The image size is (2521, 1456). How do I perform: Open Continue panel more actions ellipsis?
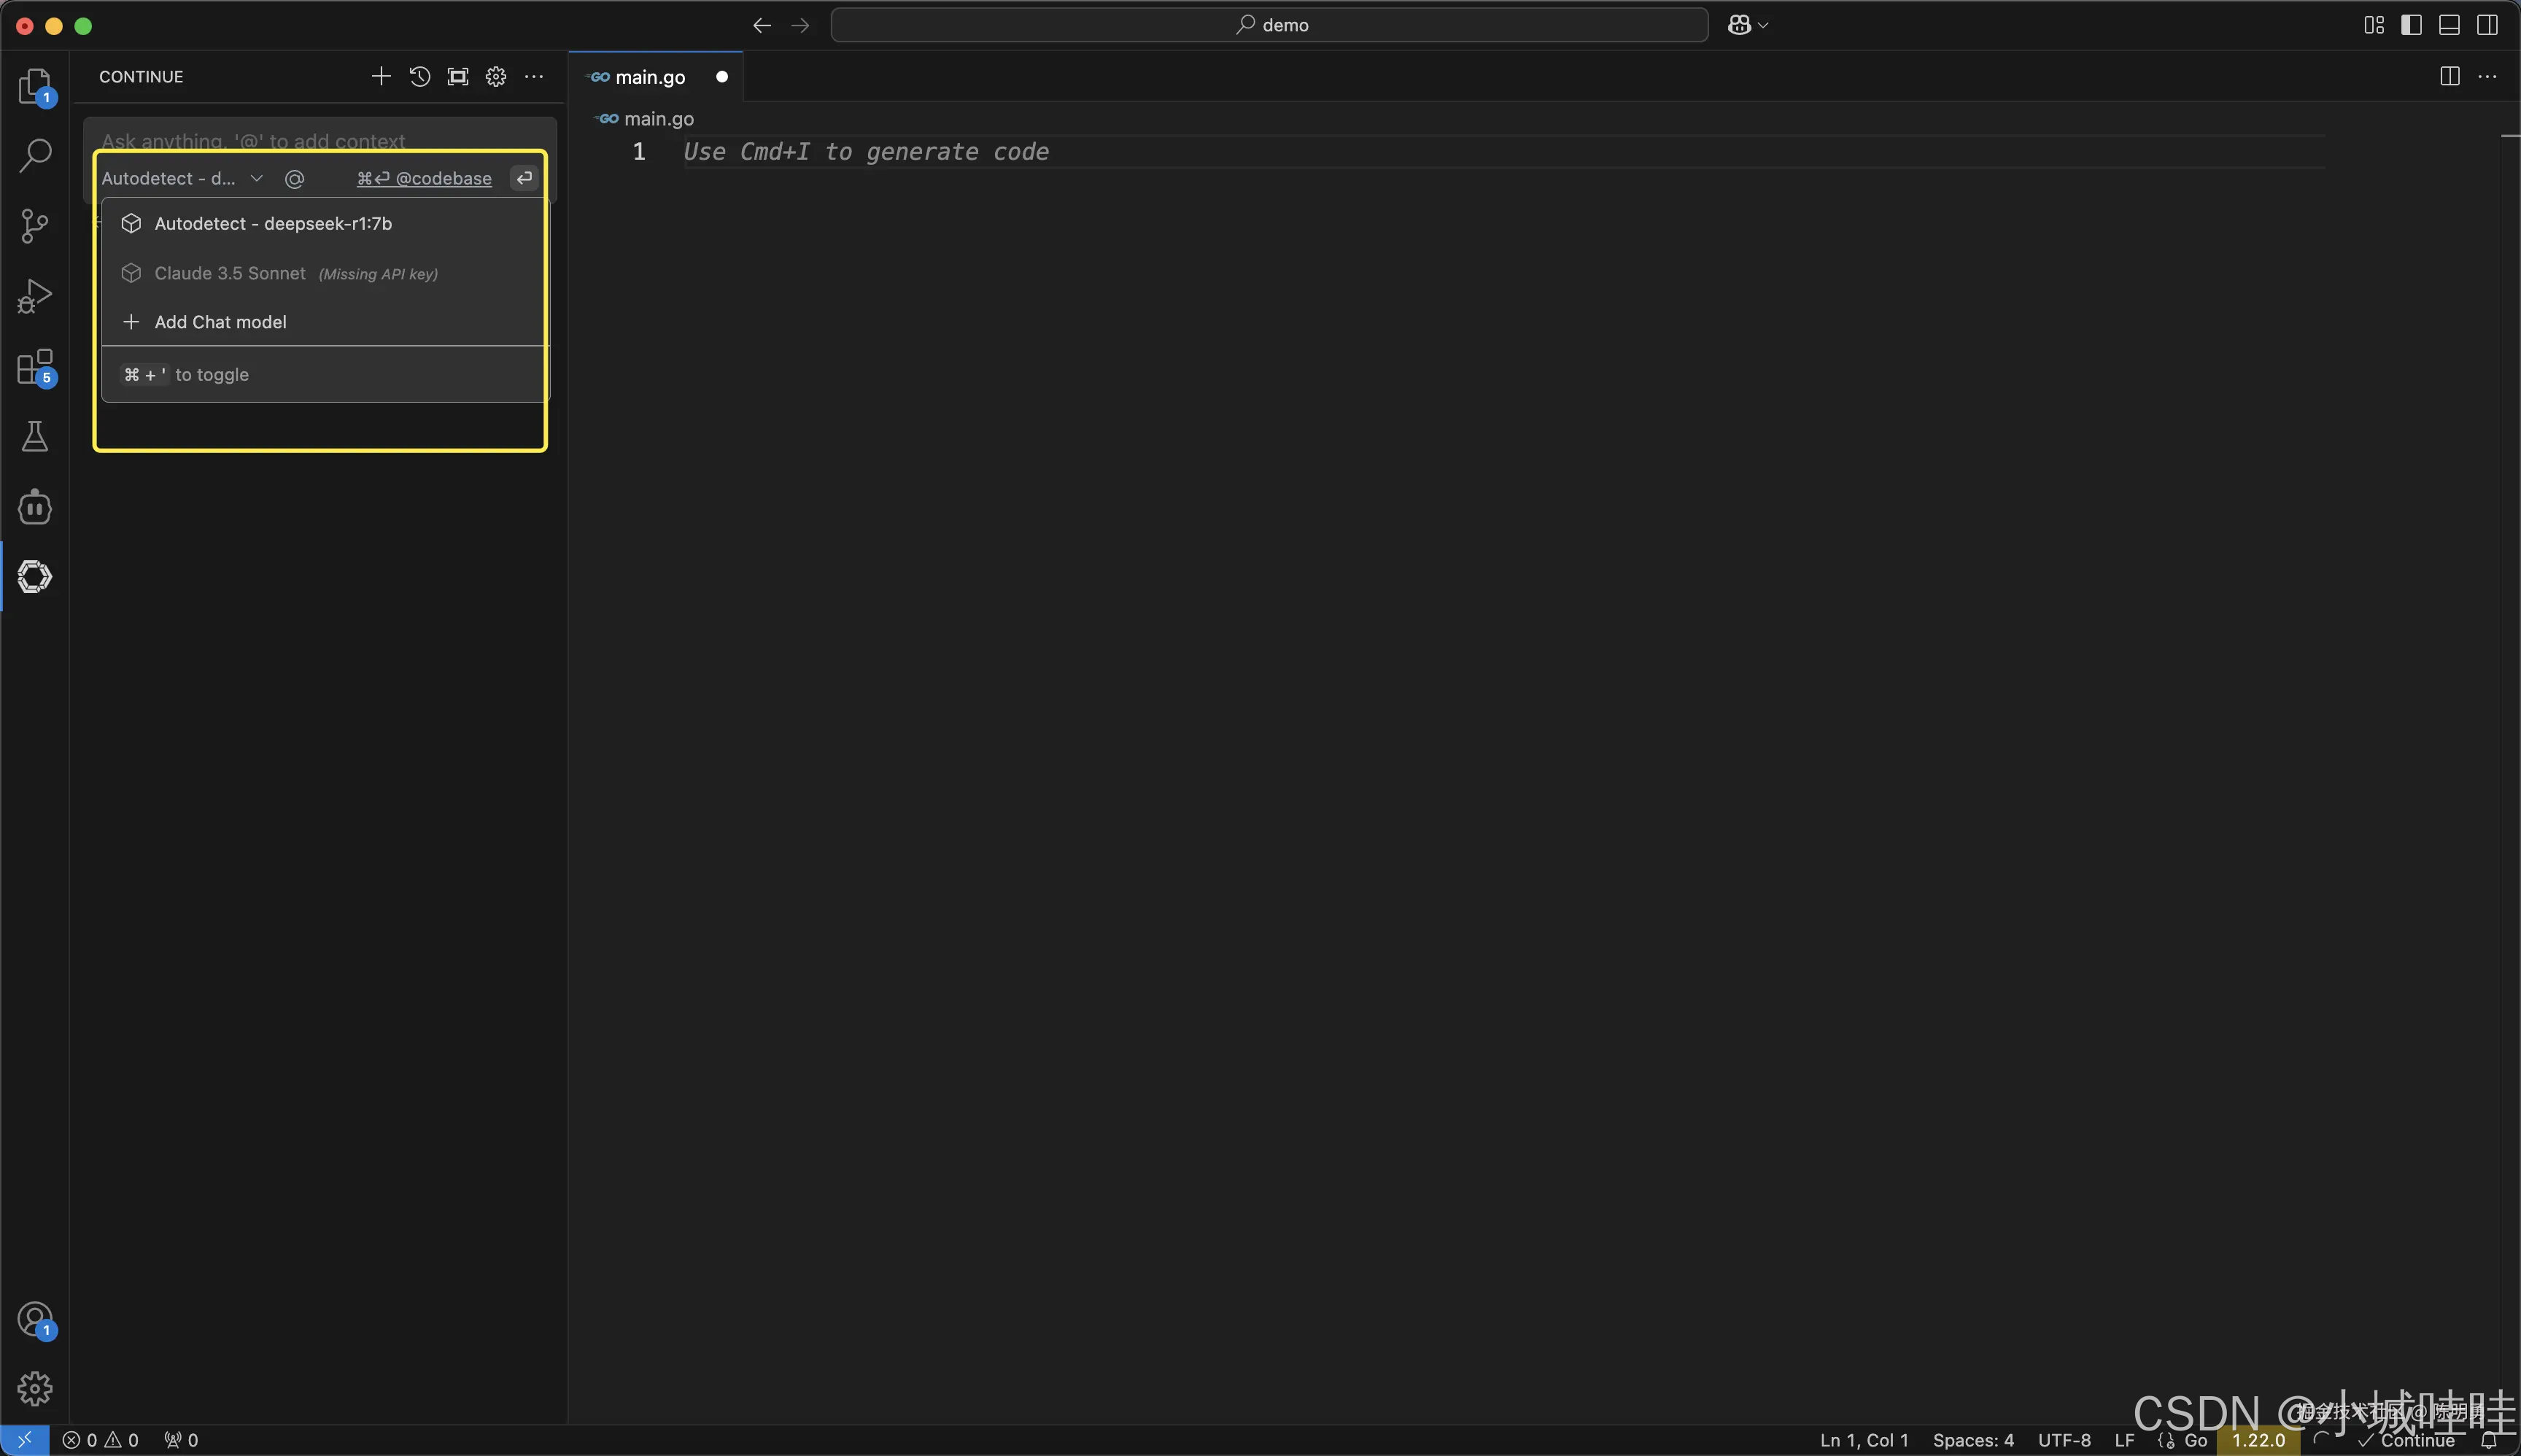point(534,77)
